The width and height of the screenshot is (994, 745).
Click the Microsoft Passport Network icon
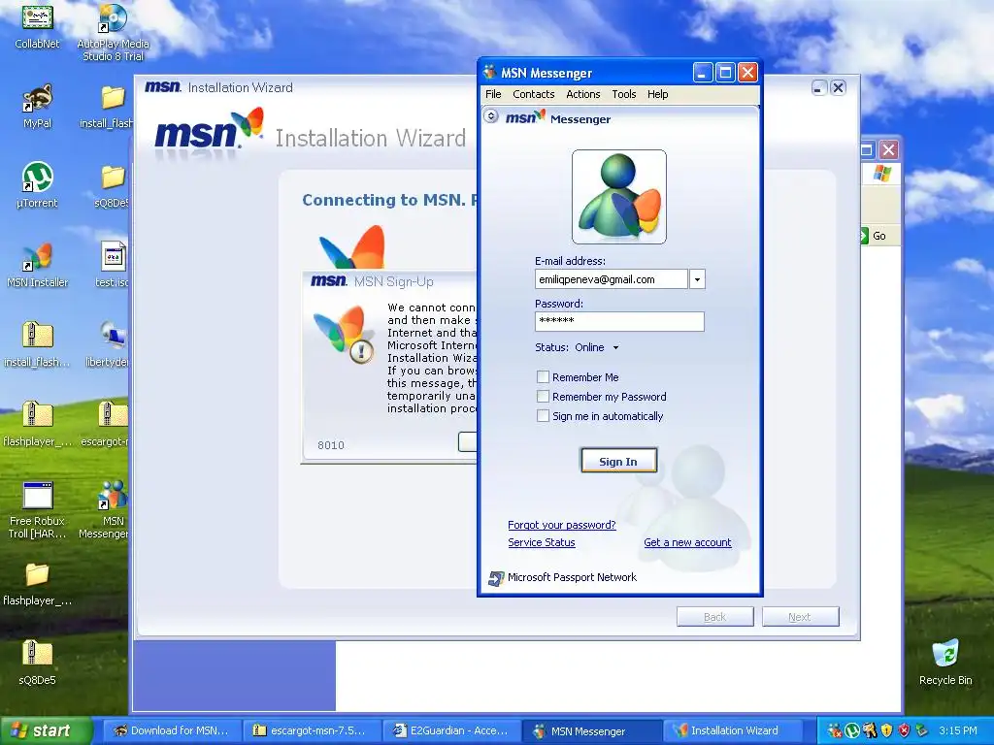point(496,578)
